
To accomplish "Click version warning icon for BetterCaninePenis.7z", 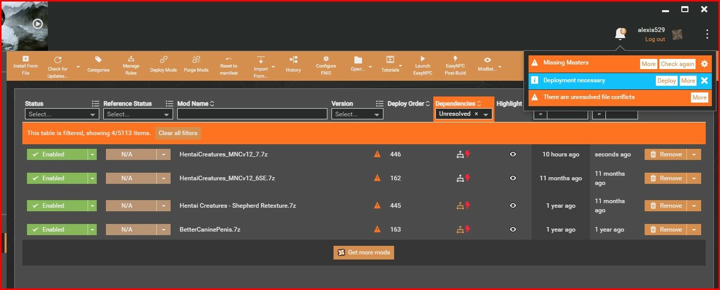I will point(377,230).
